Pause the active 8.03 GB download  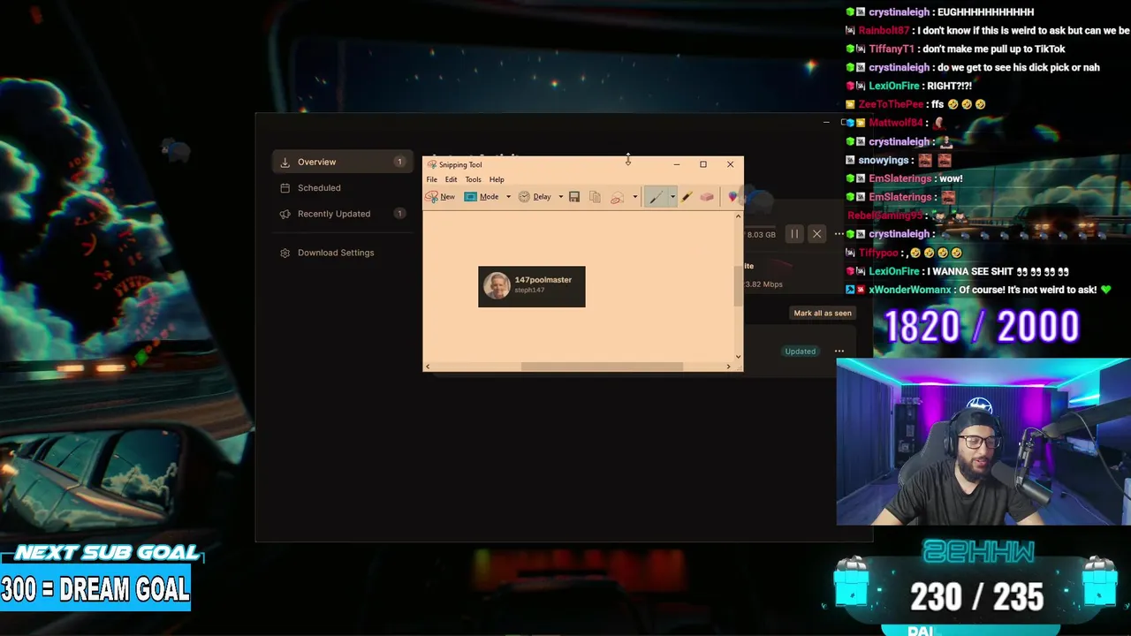point(794,234)
